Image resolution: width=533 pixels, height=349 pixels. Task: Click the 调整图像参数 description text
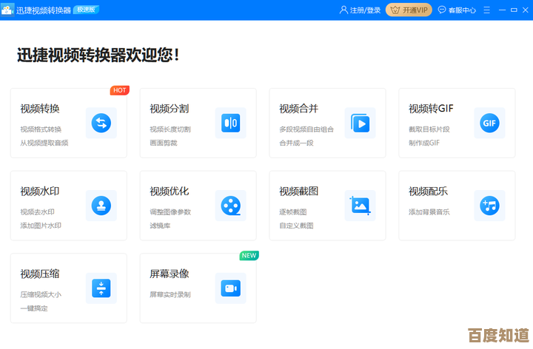pos(170,212)
